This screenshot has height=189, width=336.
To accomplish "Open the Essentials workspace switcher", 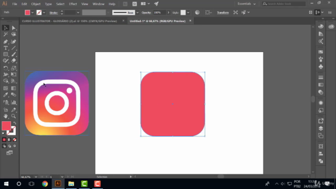I will (x=246, y=4).
